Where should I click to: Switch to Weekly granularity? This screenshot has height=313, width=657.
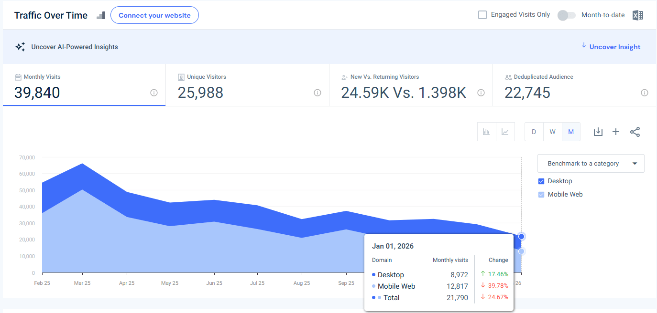552,132
